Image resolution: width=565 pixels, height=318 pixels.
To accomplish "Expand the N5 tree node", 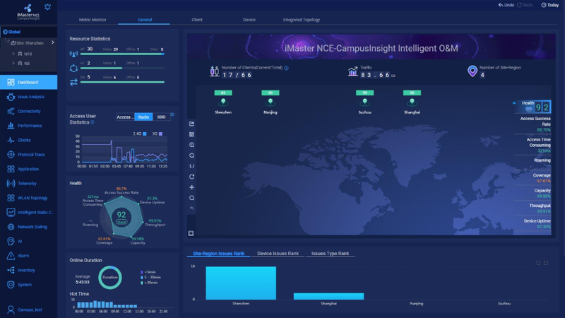I will pyautogui.click(x=13, y=63).
